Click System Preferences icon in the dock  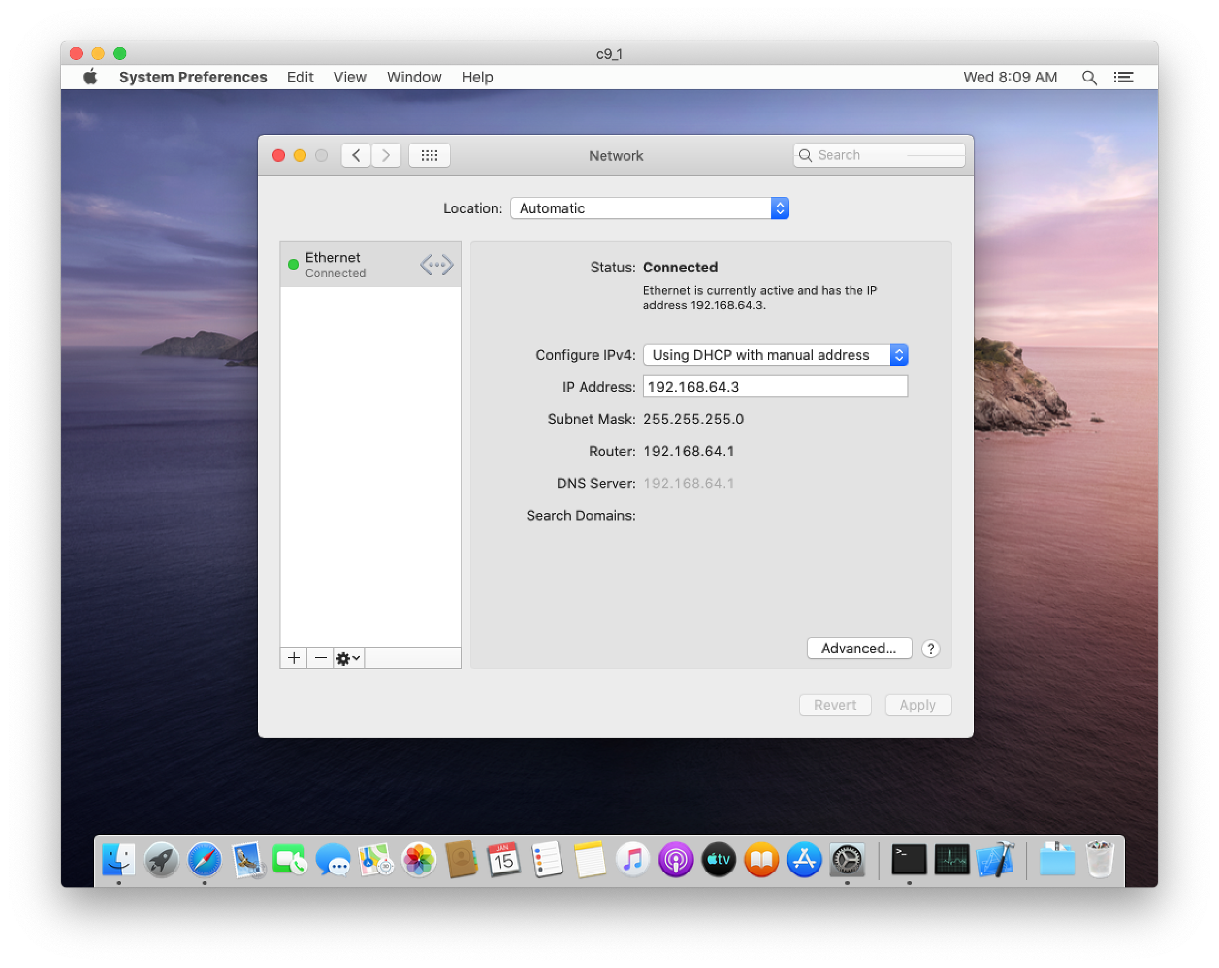tap(847, 860)
